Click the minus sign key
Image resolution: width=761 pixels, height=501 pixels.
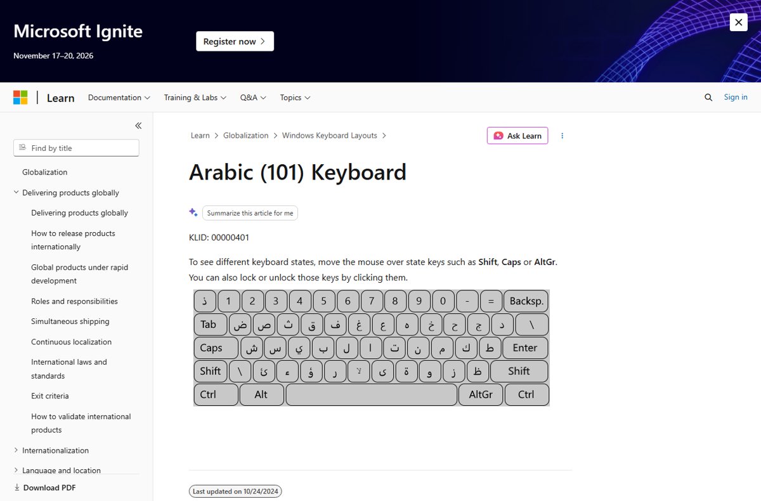467,301
